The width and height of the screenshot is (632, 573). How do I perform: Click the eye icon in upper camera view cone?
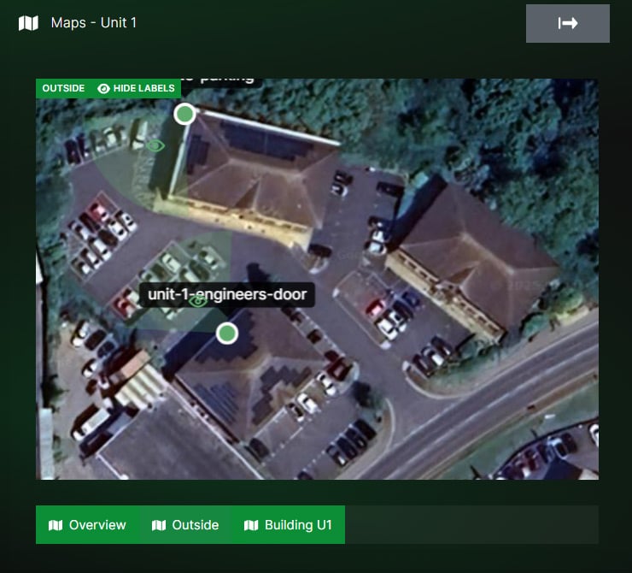[x=155, y=145]
